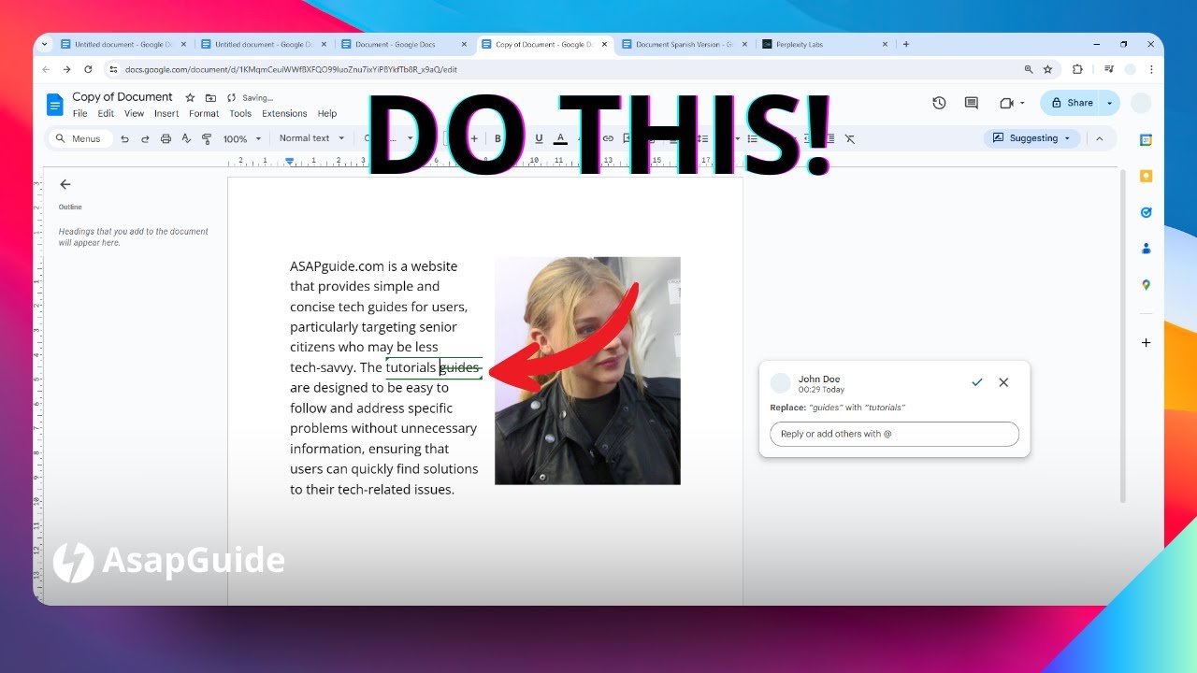Open Google Calendar in side panel
The image size is (1197, 673).
(x=1146, y=140)
